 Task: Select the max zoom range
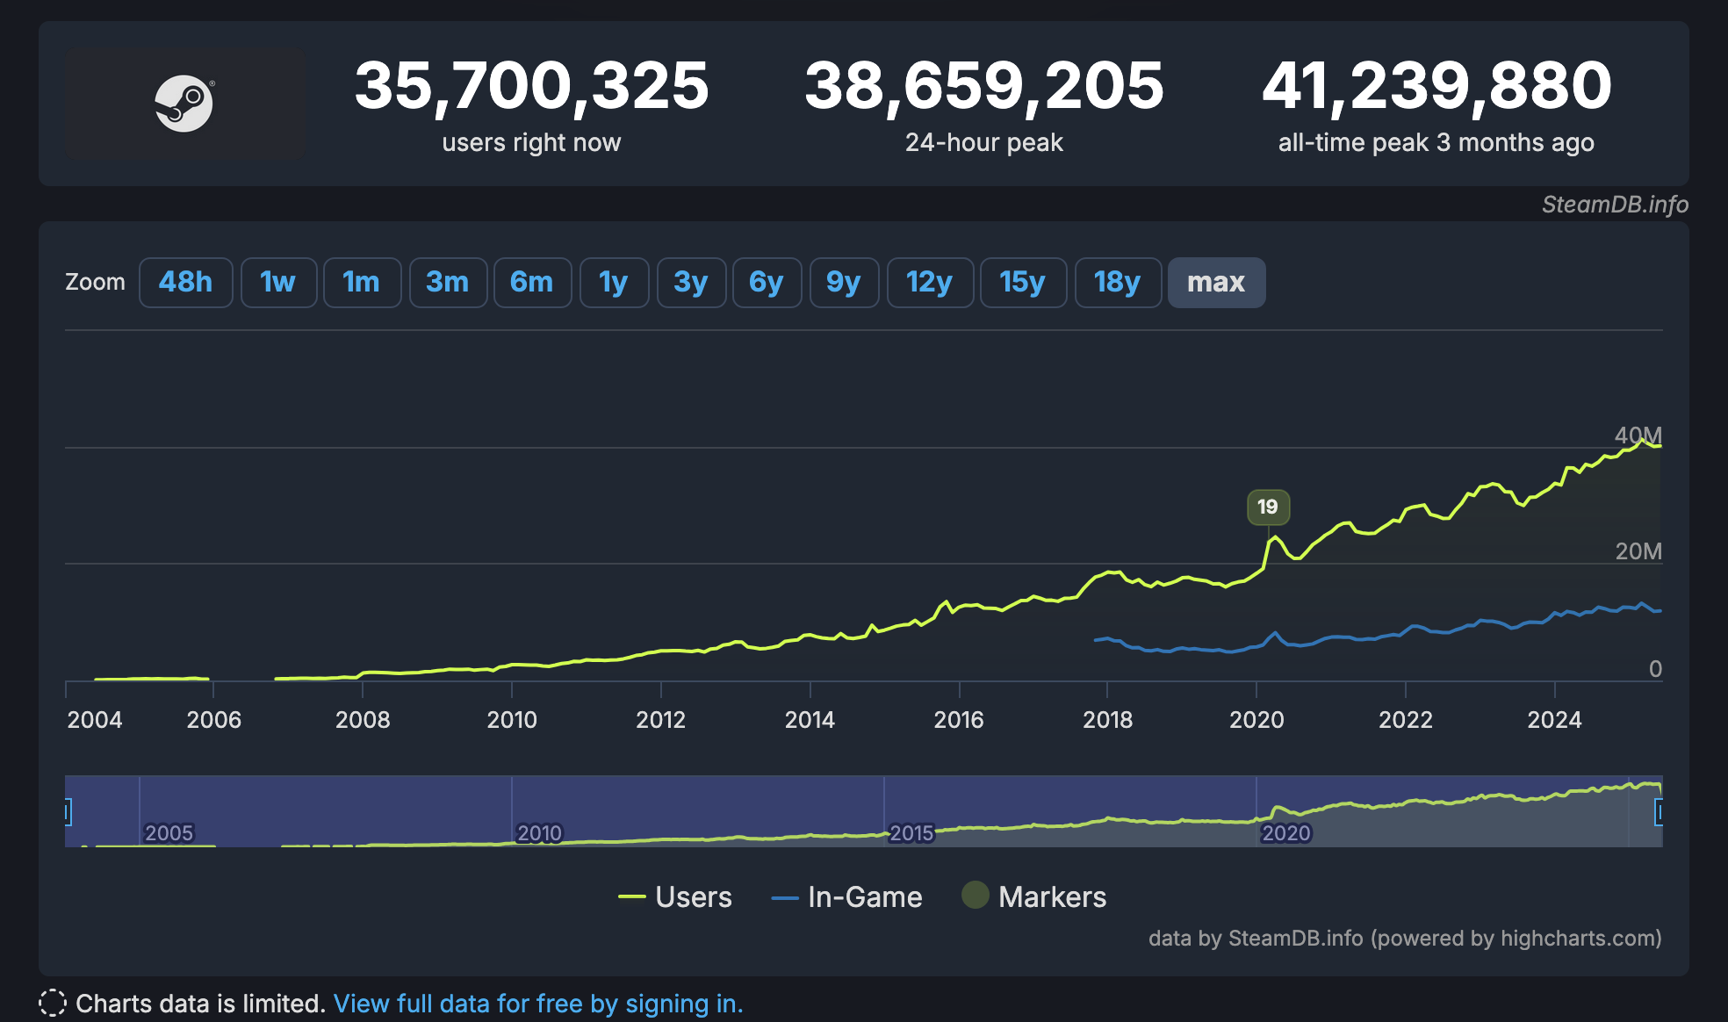tap(1216, 283)
